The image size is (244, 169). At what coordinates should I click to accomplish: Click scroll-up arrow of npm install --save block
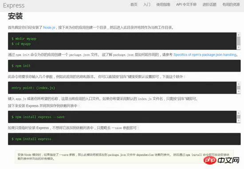pos(239,113)
